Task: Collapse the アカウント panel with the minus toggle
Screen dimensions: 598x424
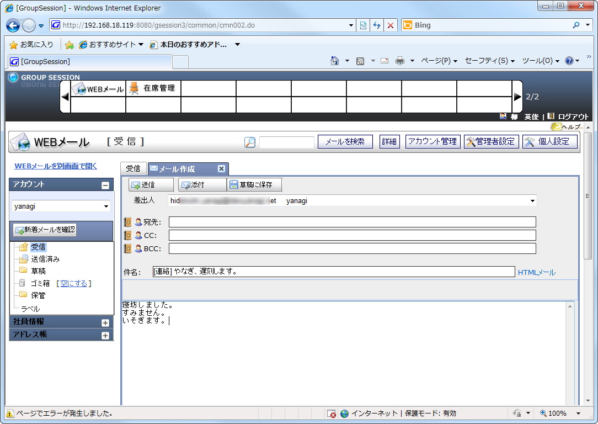Action: point(106,184)
